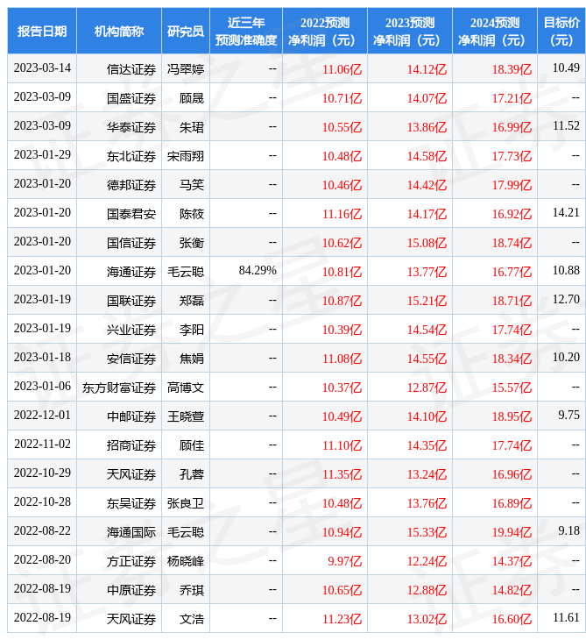Select the 研究员 column header
Image resolution: width=586 pixels, height=640 pixels.
click(x=186, y=31)
